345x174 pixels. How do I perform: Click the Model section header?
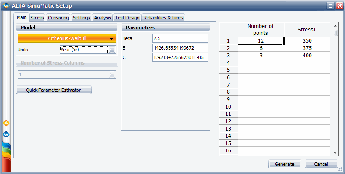pos(67,28)
